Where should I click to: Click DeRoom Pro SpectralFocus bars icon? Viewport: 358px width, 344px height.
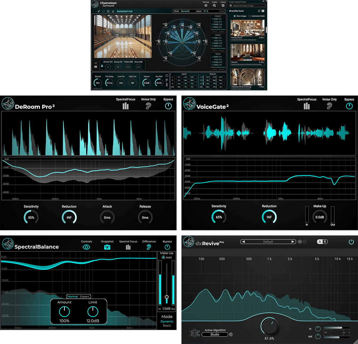(x=126, y=106)
